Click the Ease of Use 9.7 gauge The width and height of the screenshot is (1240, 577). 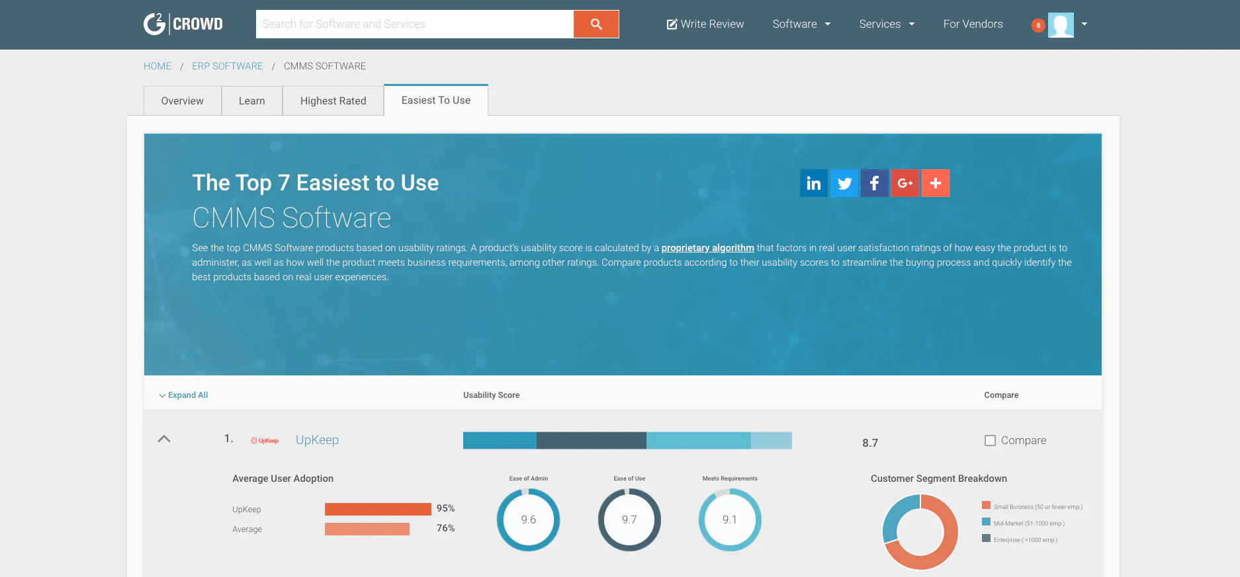[629, 519]
